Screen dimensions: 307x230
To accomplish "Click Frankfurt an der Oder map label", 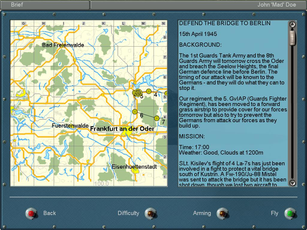I will tap(122, 129).
